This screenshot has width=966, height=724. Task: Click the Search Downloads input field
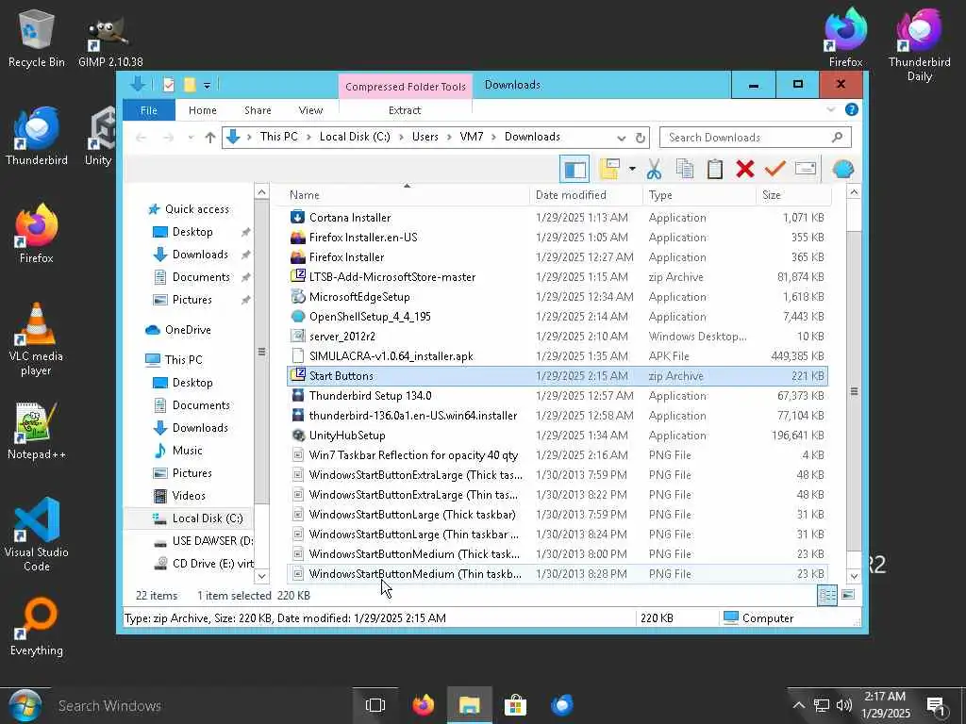756,138
